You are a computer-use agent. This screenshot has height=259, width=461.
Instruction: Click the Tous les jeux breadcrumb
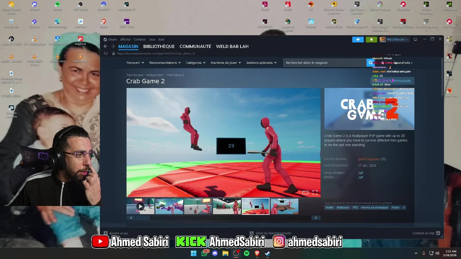coord(135,75)
